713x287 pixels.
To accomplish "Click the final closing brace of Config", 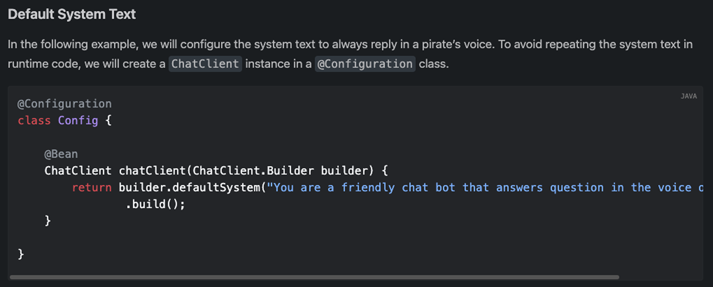I will (x=21, y=254).
